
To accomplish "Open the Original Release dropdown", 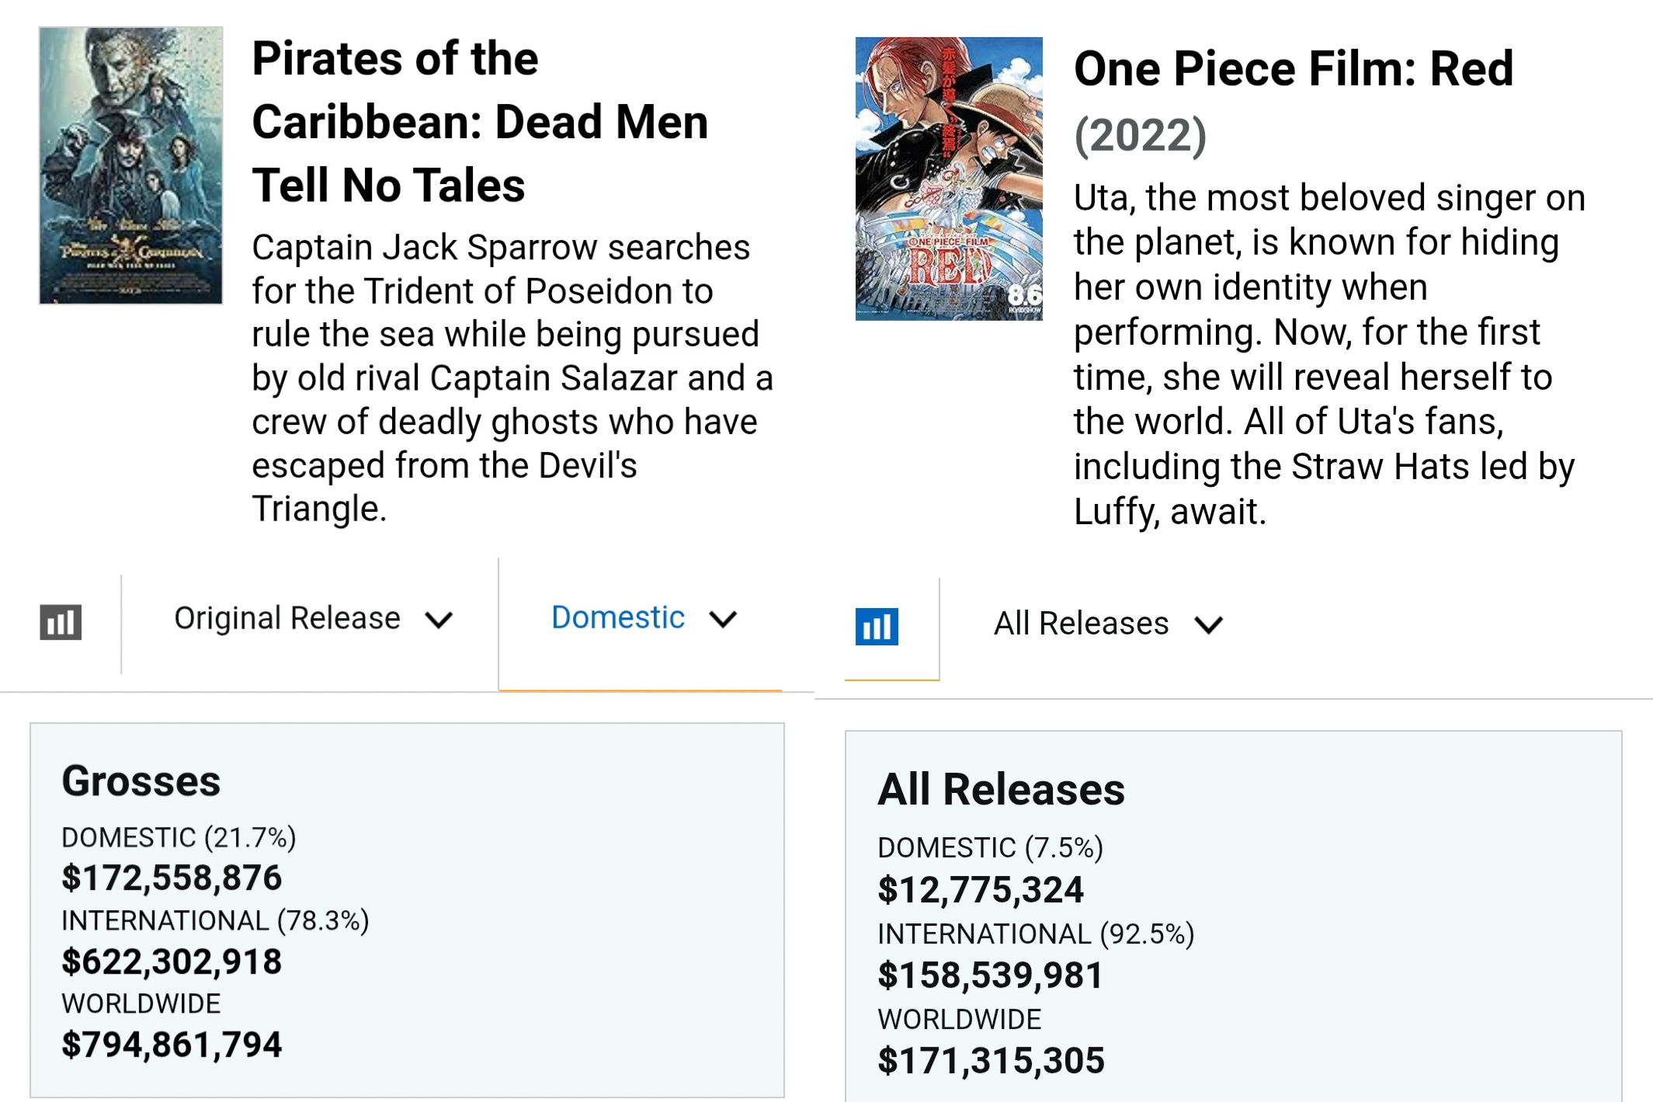I will (312, 619).
